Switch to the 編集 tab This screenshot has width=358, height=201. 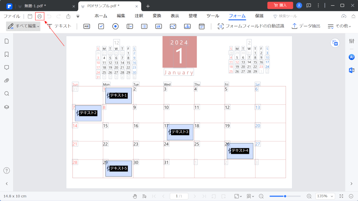click(x=121, y=16)
